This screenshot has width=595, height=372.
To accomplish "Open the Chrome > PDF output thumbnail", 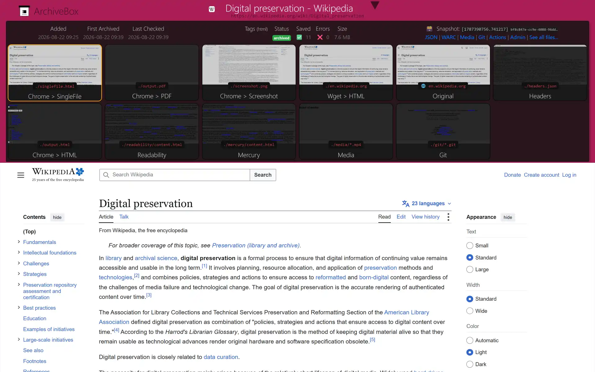I will pos(152,73).
